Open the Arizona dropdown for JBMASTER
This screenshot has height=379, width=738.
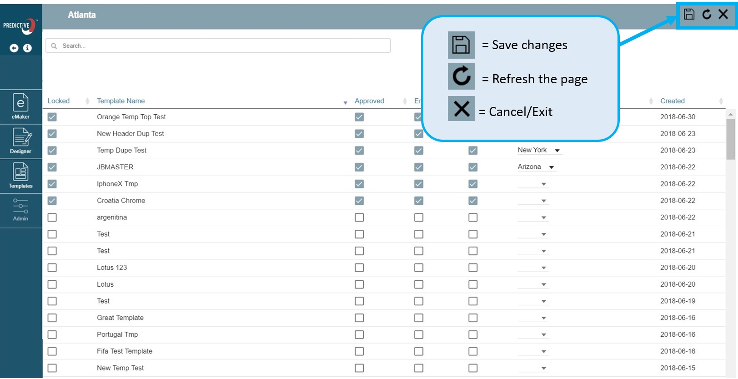(x=552, y=167)
